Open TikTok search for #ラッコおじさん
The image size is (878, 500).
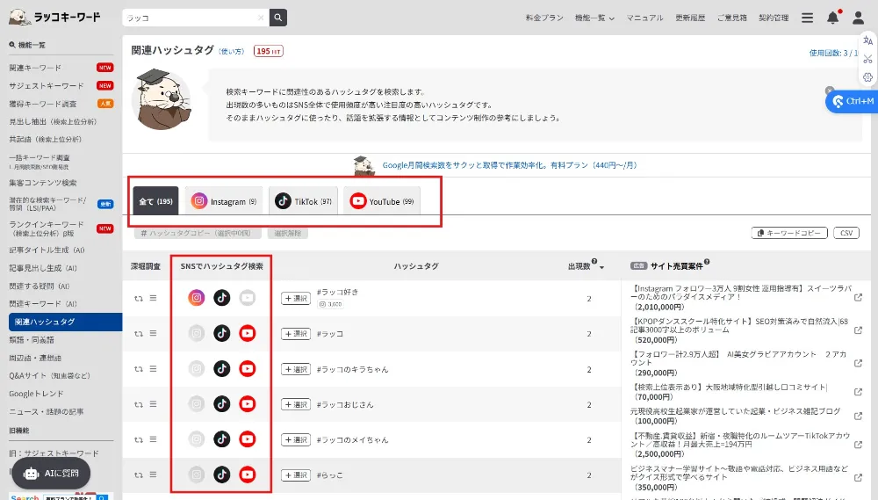click(222, 403)
